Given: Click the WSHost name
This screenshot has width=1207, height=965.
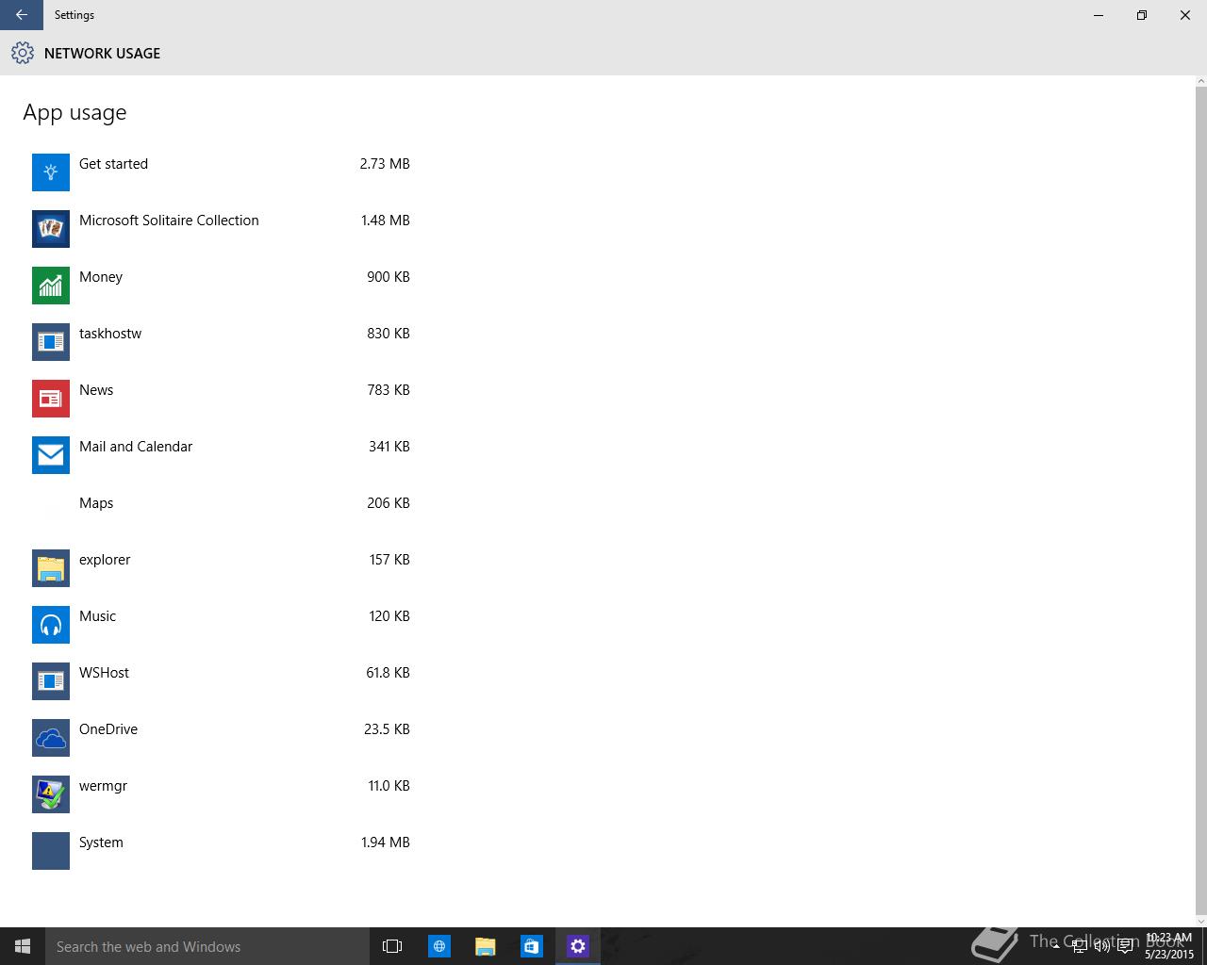Looking at the screenshot, I should [104, 673].
